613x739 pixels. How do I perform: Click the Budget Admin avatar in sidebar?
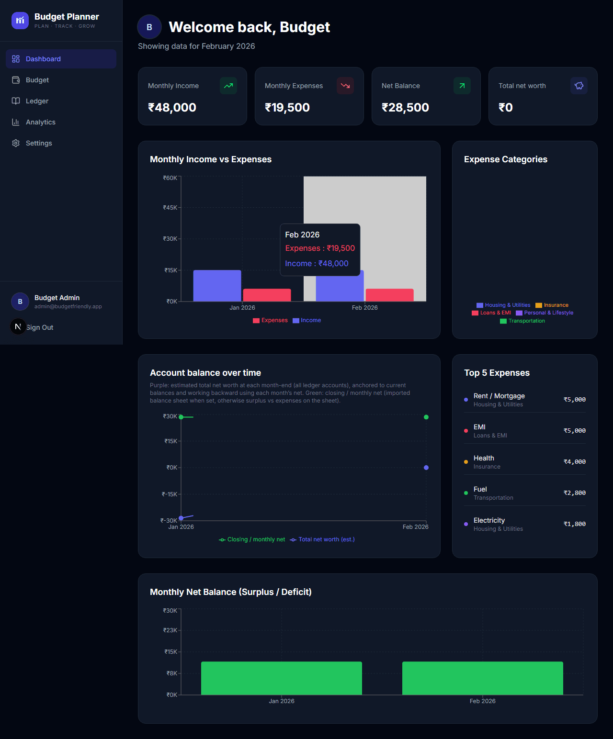click(x=20, y=302)
